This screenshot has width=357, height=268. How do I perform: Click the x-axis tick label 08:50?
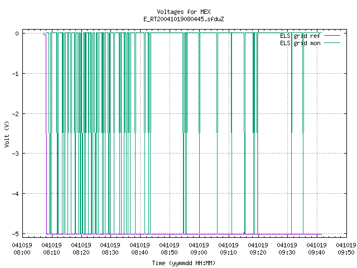point(170,252)
